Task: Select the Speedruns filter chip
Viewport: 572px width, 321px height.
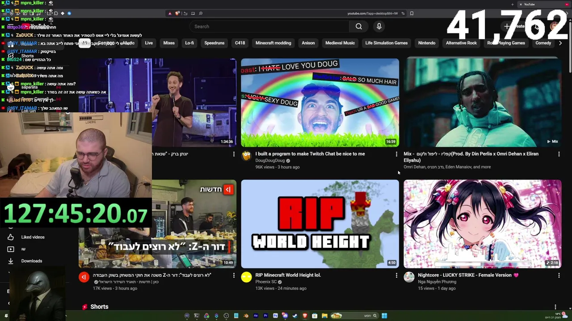Action: point(214,43)
